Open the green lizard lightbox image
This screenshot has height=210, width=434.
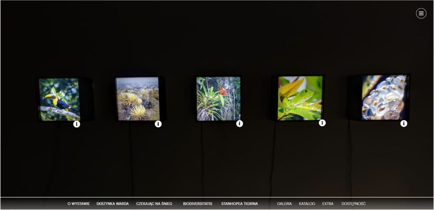coord(300,98)
